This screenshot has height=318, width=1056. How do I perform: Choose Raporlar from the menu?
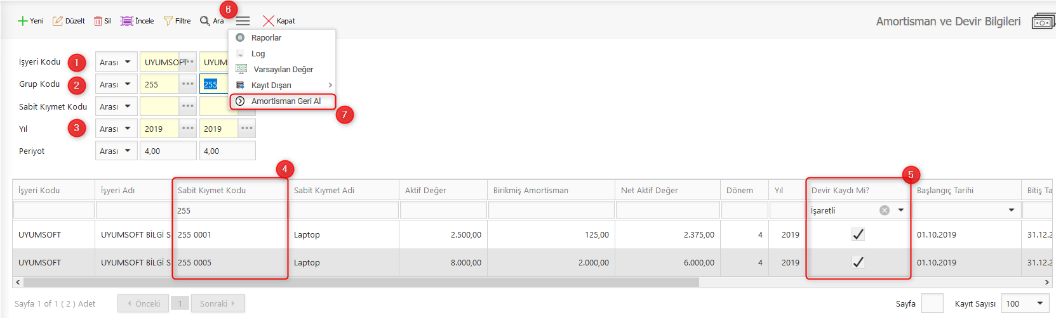pos(267,38)
